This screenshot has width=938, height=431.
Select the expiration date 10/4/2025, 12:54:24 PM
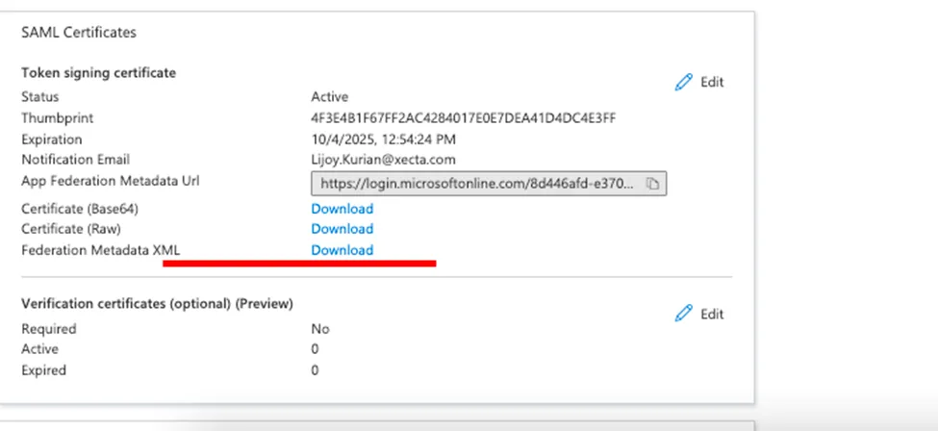point(384,139)
